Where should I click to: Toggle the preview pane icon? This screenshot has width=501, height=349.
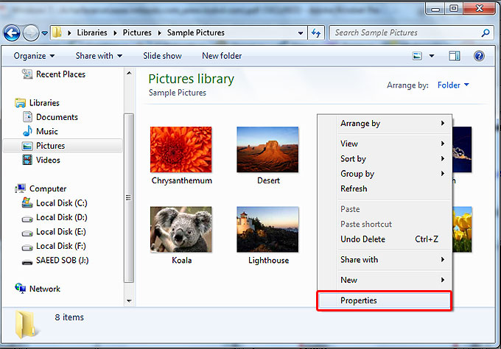tap(455, 56)
